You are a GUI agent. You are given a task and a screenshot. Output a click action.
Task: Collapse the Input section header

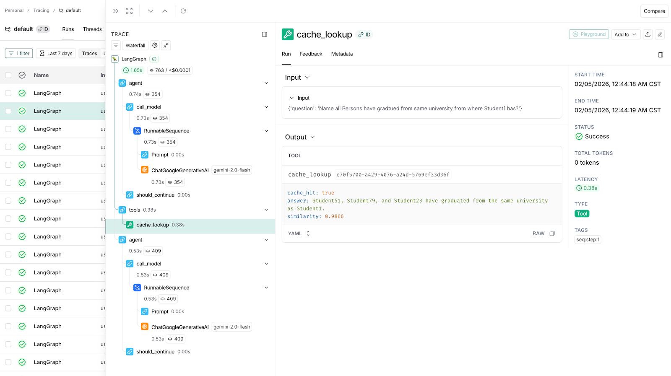click(x=297, y=78)
